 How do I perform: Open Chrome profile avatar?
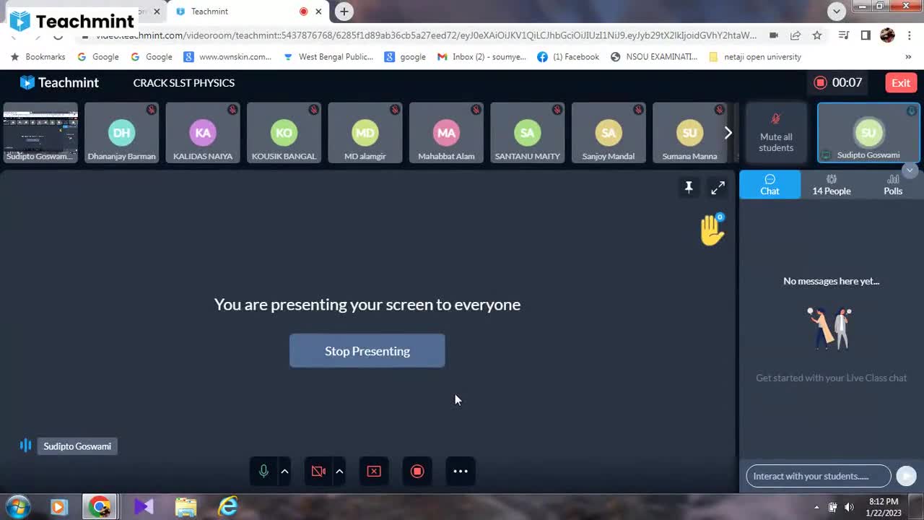[x=888, y=35]
